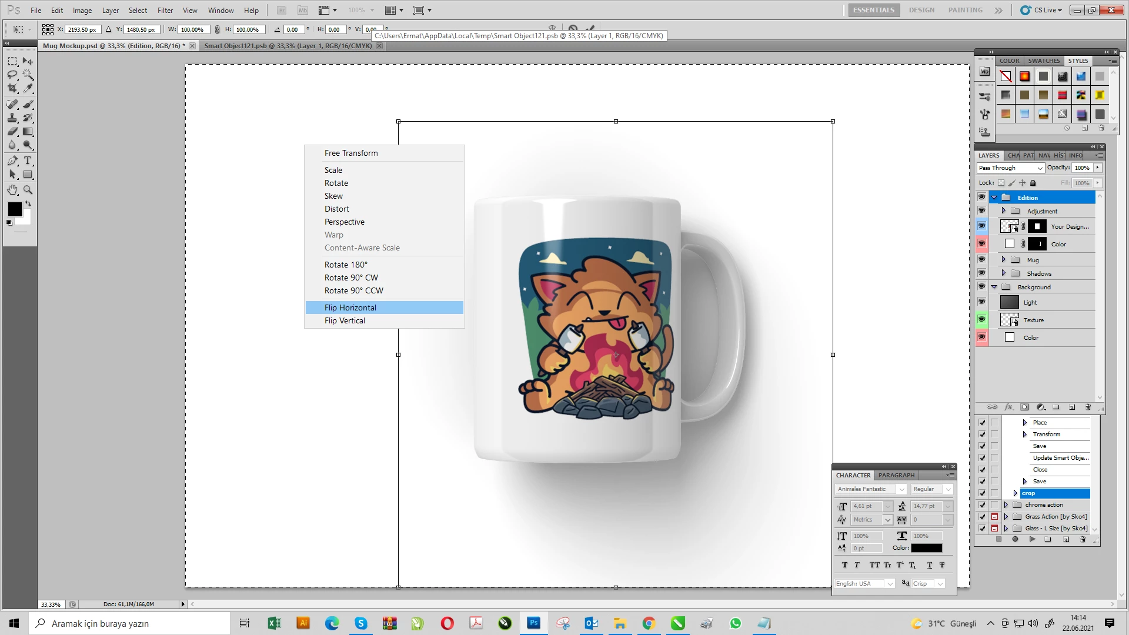Select the Hand tool
Screen dimensions: 1129x635
coord(12,190)
